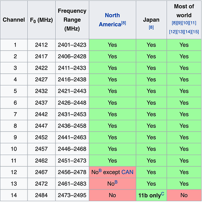202x202 pixels.
Task: Open reference [14] under Most of world
Action: pos(188,32)
